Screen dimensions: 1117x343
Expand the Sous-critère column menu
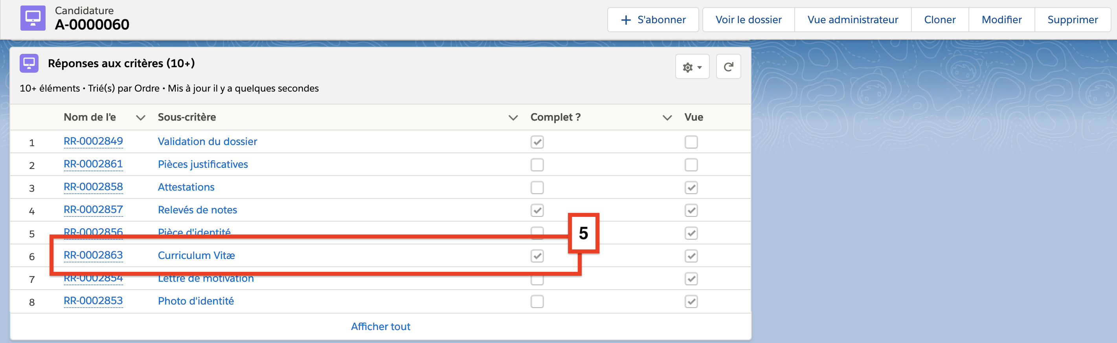(513, 117)
